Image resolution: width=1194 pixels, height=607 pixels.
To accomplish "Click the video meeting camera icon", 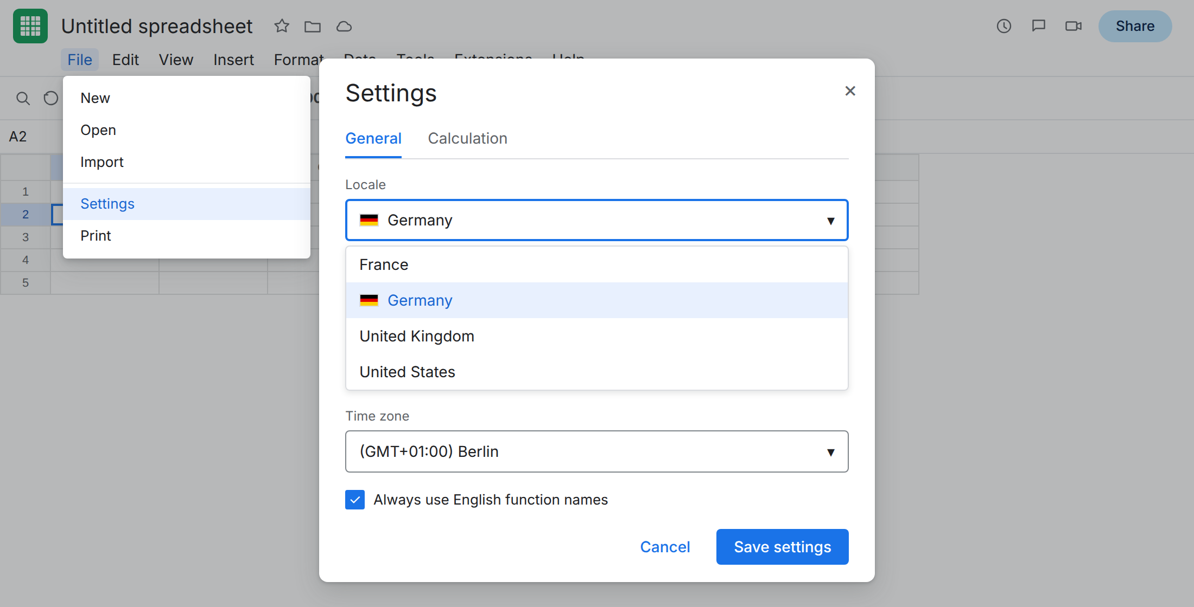I will click(x=1074, y=26).
